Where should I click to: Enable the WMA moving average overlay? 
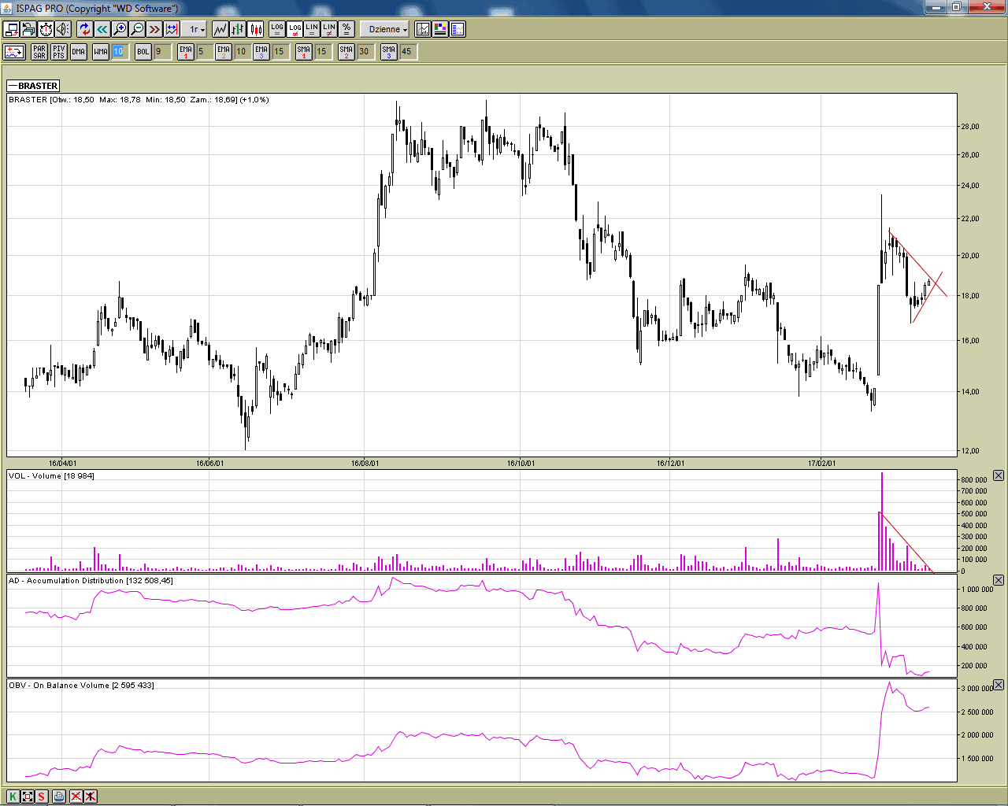point(101,52)
